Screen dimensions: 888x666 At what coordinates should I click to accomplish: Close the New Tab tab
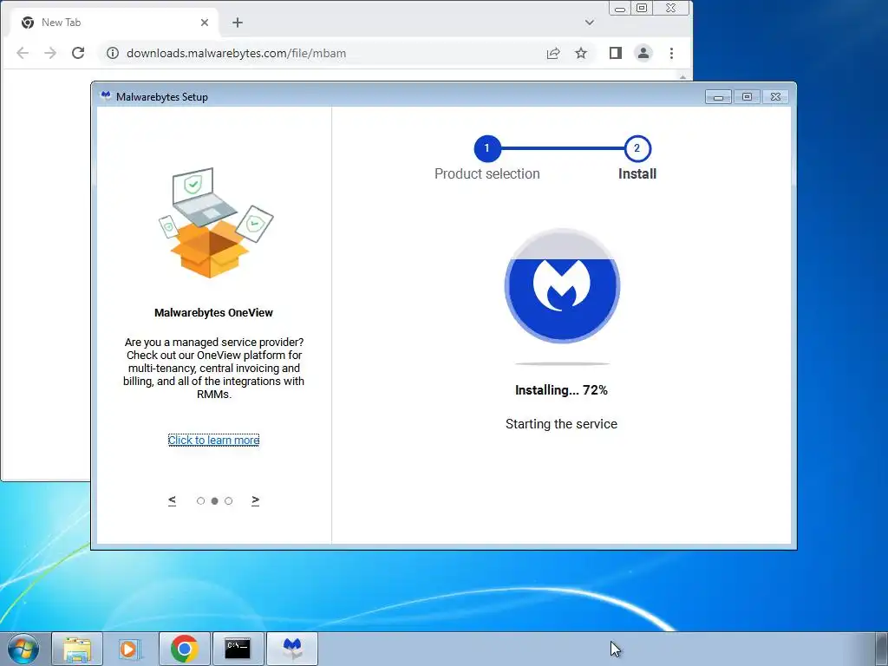[x=205, y=23]
